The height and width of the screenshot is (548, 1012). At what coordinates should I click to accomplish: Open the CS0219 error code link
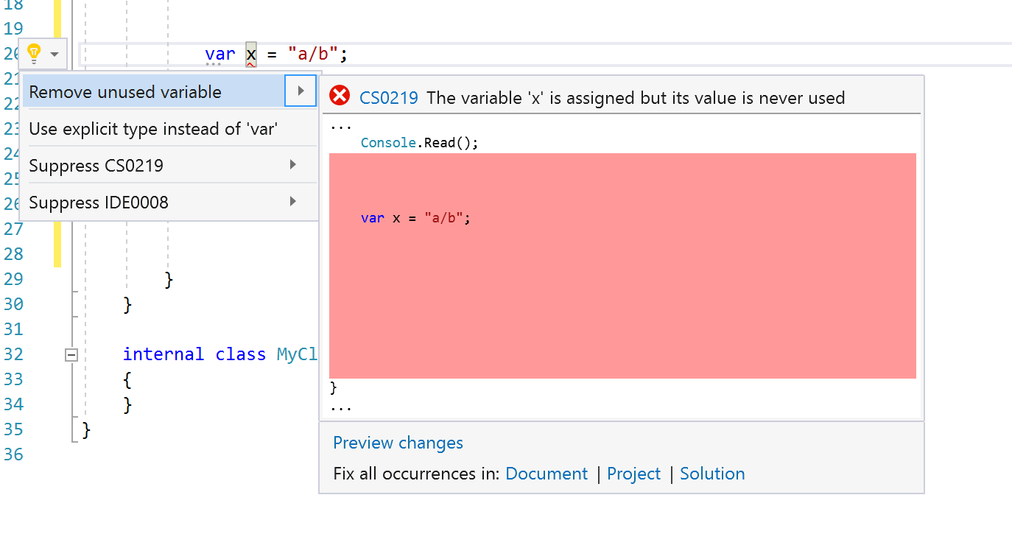(x=389, y=97)
